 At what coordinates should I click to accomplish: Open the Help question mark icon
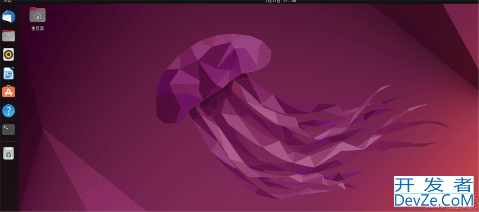click(x=9, y=111)
